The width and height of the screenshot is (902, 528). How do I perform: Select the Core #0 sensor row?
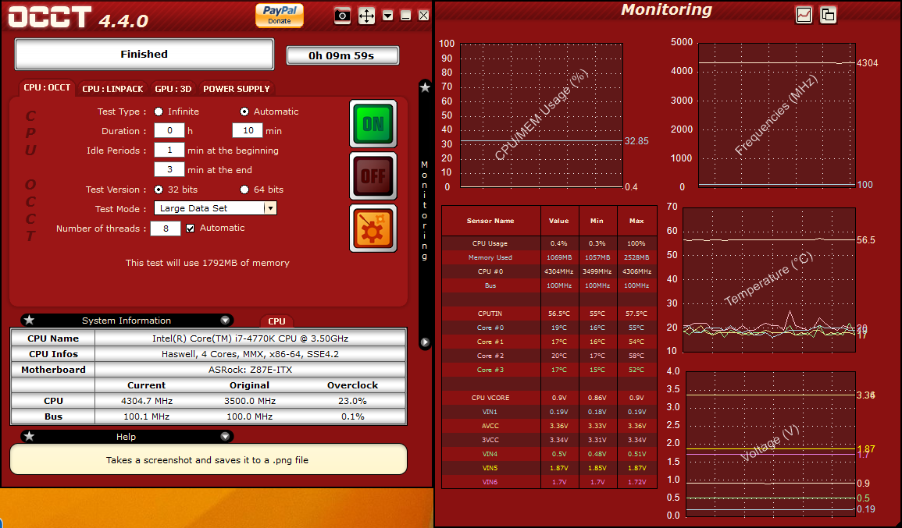(549, 328)
